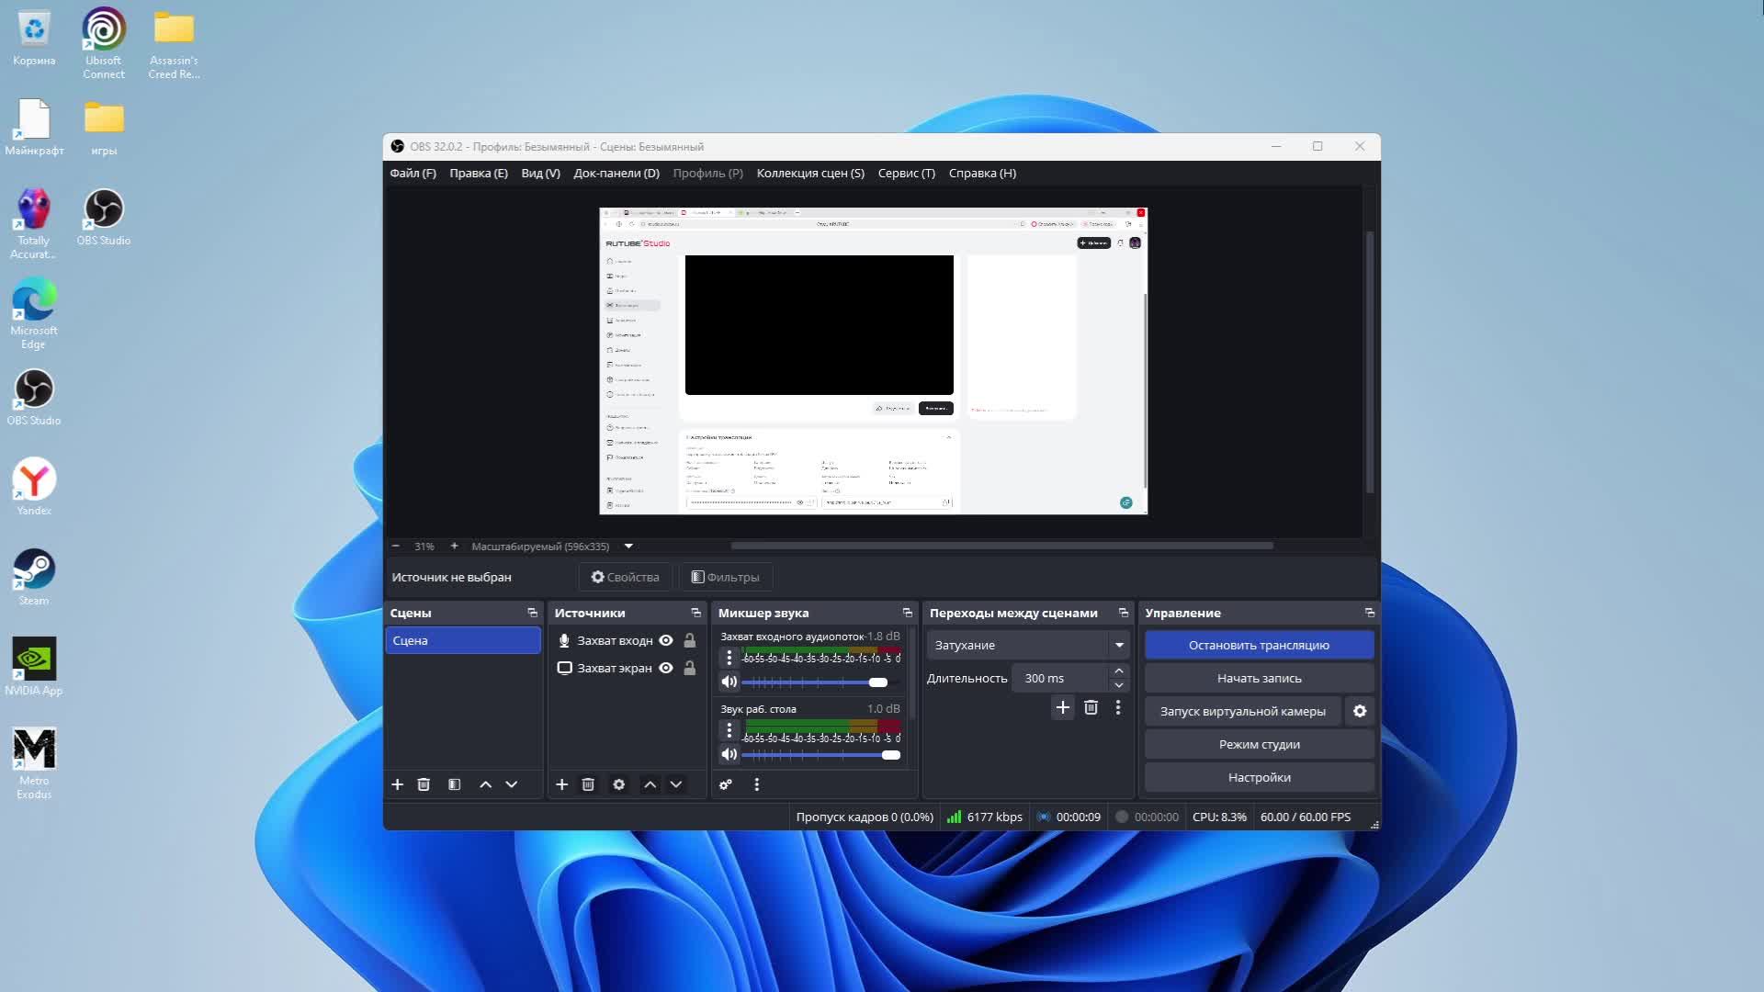
Task: Lock the screen capture source
Action: 690,668
